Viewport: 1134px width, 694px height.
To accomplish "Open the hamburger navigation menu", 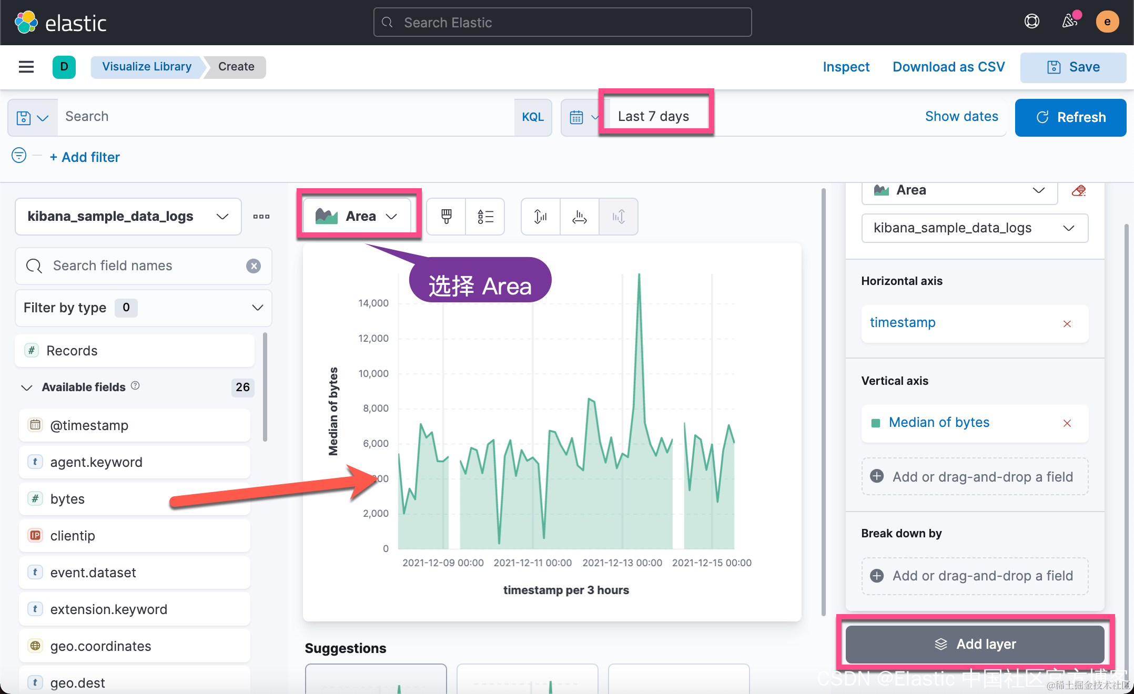I will (x=26, y=67).
